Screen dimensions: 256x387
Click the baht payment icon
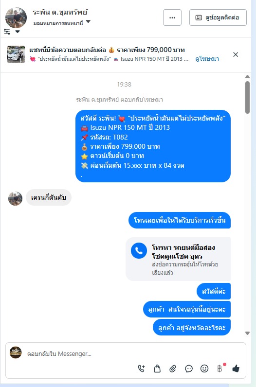220,369
